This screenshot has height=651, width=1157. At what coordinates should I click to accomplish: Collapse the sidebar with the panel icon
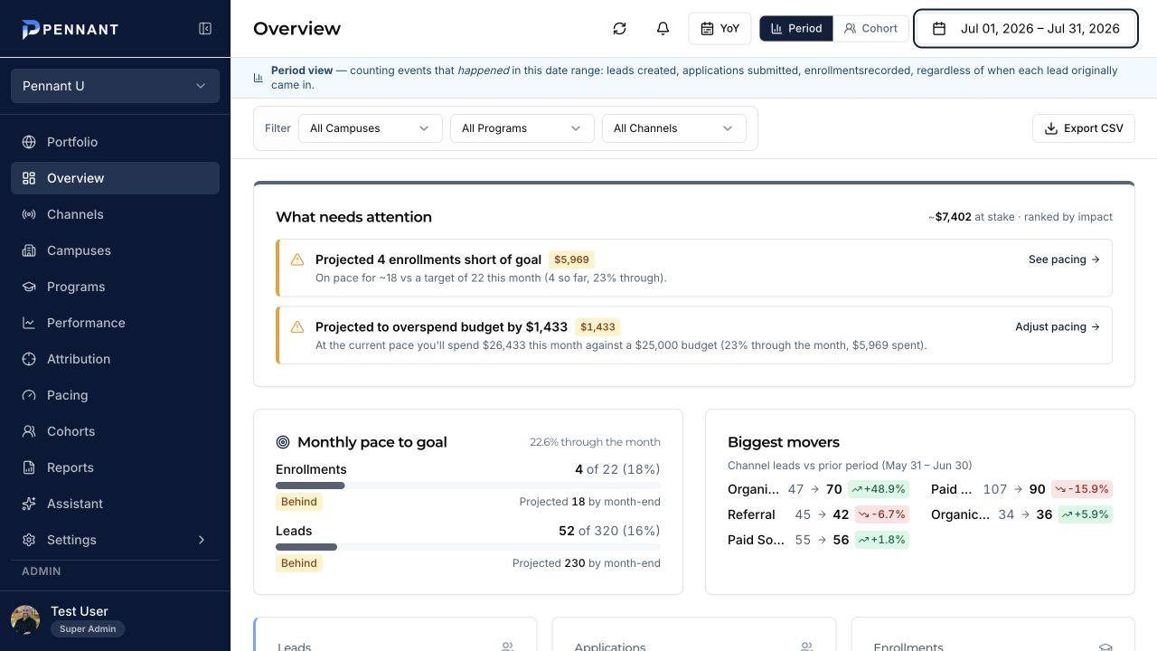coord(205,29)
